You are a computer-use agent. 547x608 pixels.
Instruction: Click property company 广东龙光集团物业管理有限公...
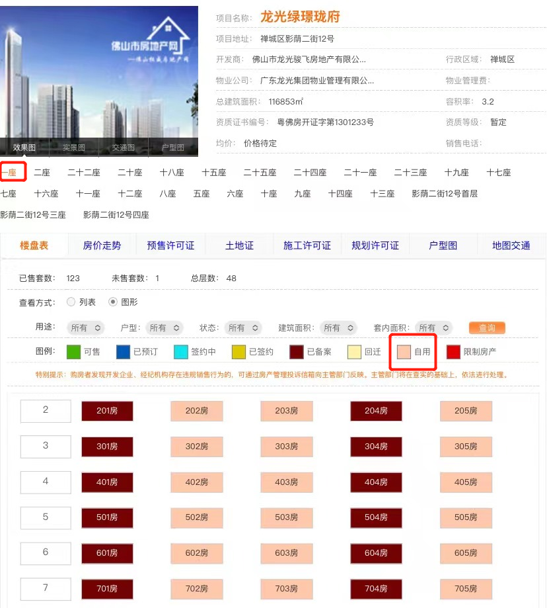pos(317,81)
